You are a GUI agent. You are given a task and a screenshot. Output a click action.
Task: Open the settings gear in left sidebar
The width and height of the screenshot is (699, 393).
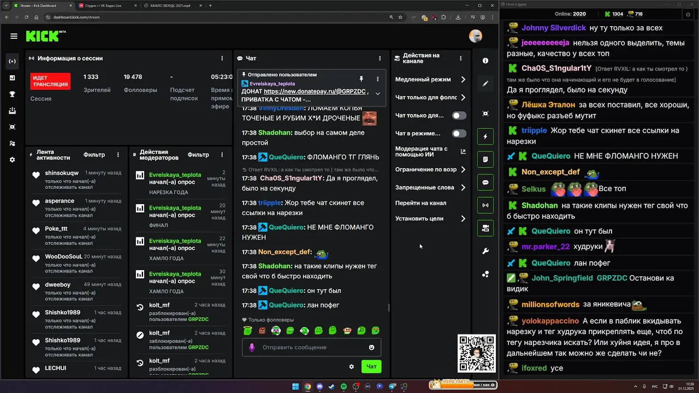tap(13, 160)
